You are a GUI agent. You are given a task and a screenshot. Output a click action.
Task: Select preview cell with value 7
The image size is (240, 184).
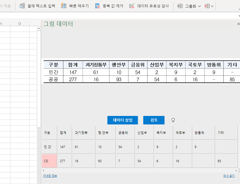tap(125, 161)
